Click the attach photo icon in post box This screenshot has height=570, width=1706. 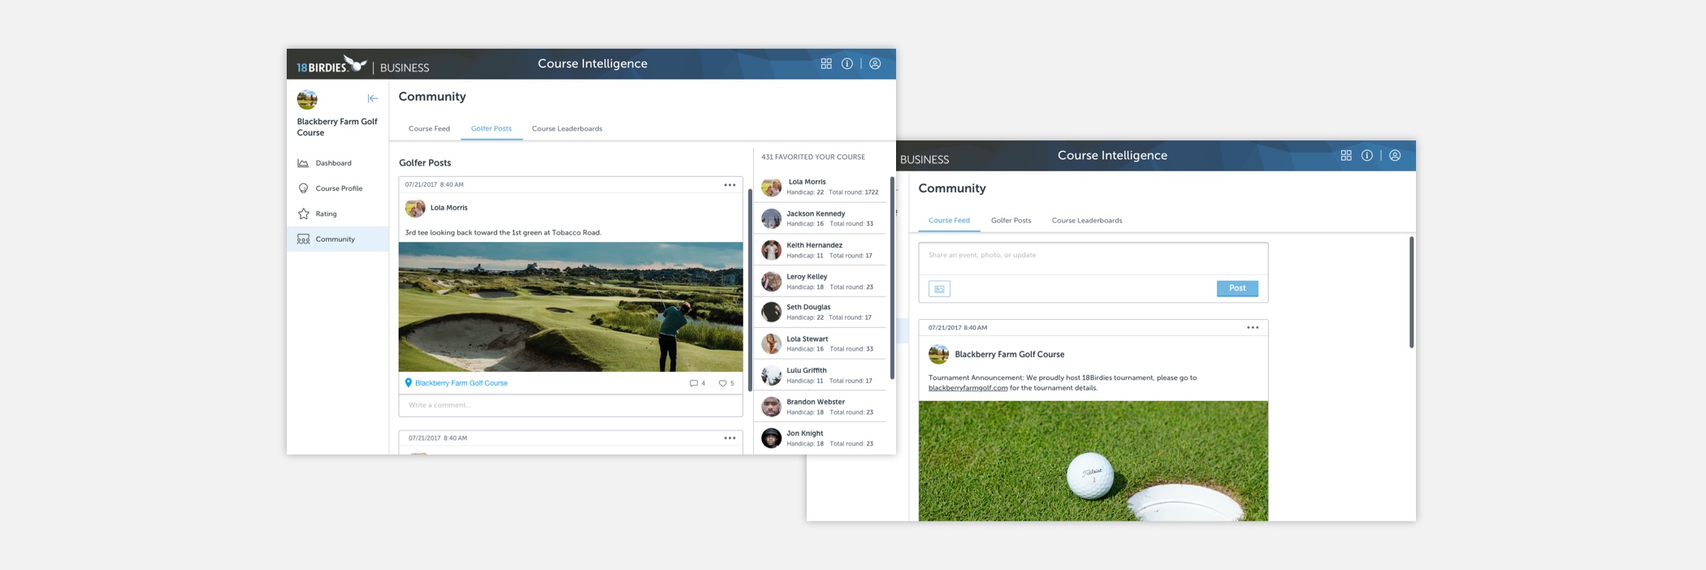tap(939, 289)
